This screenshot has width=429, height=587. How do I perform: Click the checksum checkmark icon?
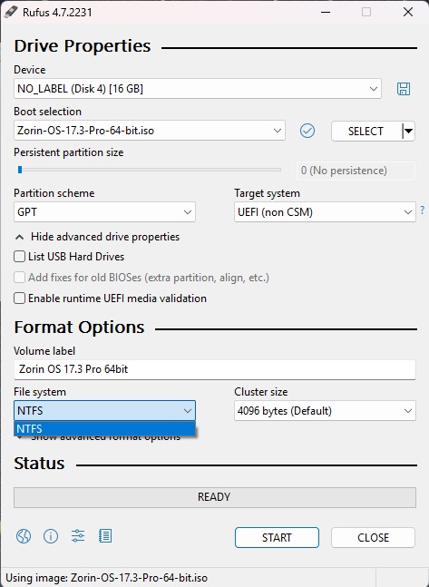pyautogui.click(x=307, y=131)
